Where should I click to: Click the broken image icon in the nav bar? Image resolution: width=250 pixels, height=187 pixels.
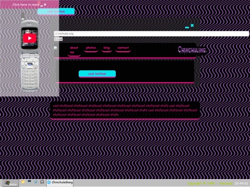click(56, 48)
